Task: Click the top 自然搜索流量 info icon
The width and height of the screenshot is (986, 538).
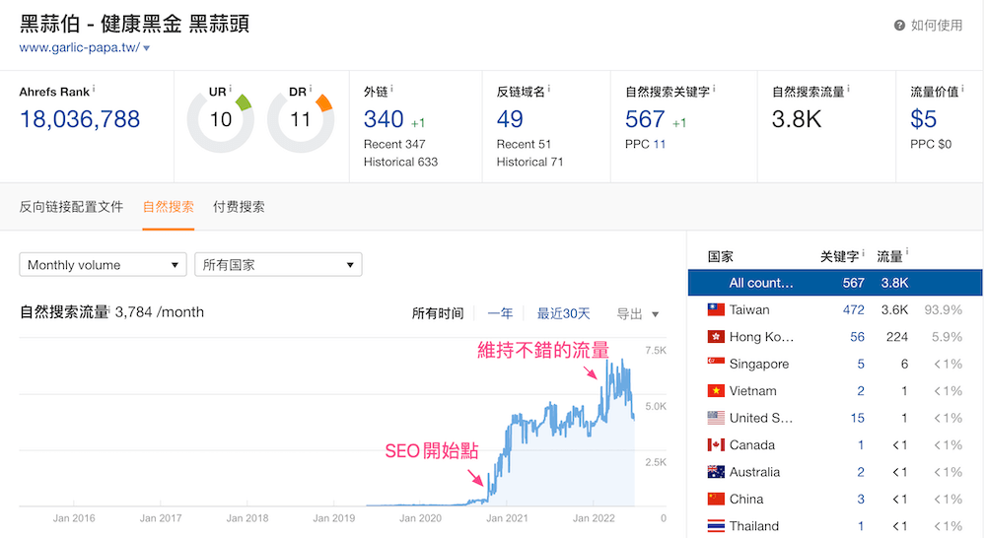Action: tap(848, 90)
